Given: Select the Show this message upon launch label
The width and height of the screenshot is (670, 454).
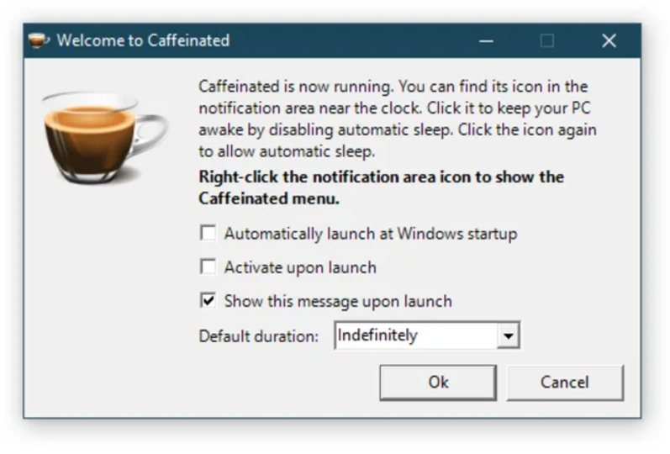Looking at the screenshot, I should [x=338, y=301].
